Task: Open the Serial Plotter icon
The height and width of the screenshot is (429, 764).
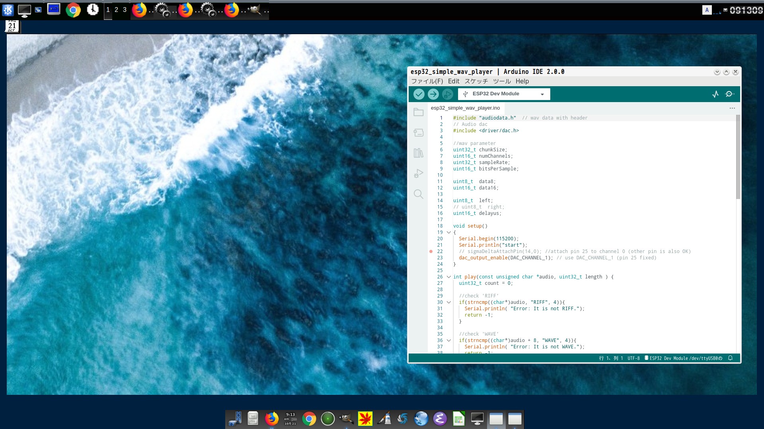Action: pyautogui.click(x=715, y=94)
